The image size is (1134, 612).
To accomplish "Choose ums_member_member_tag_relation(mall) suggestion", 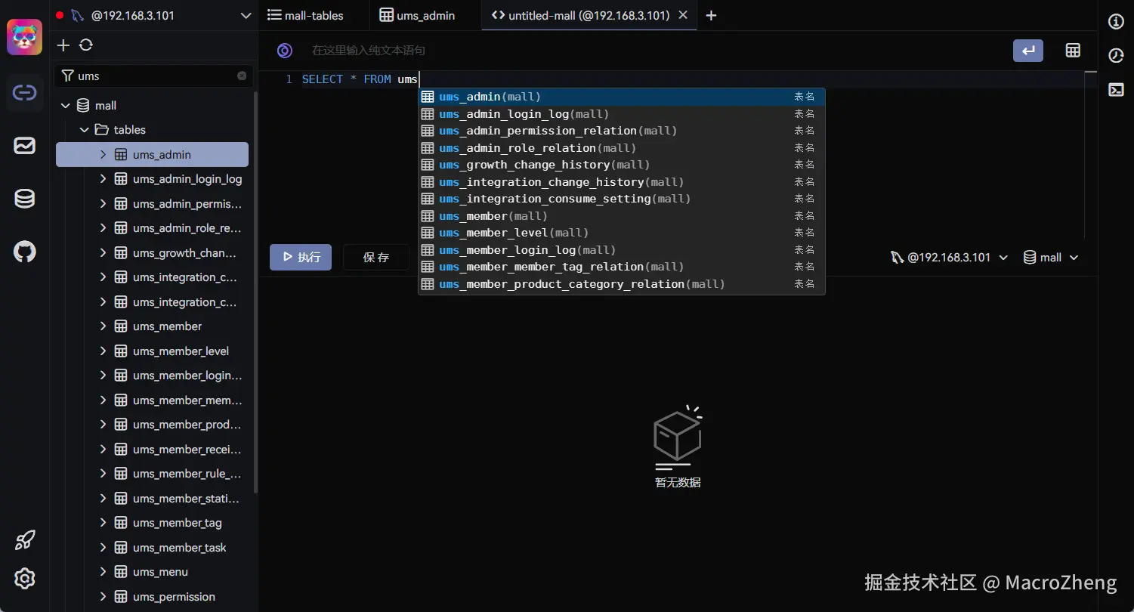I will click(x=622, y=267).
